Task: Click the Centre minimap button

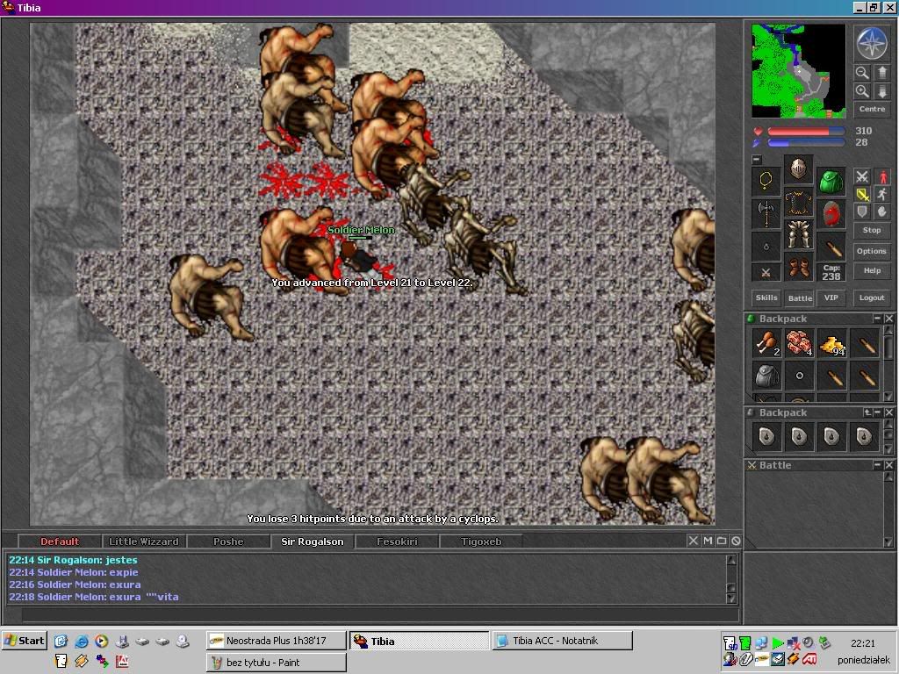Action: 872,109
